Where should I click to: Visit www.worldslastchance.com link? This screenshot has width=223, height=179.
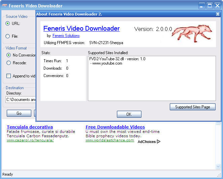[110, 140]
